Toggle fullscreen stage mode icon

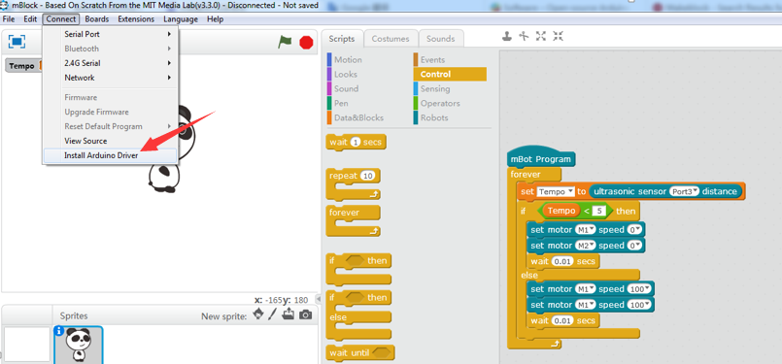pos(17,42)
